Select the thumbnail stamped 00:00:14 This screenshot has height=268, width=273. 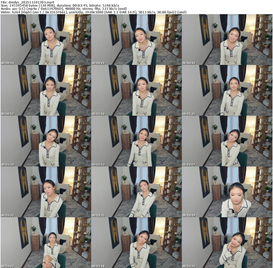coord(46,40)
